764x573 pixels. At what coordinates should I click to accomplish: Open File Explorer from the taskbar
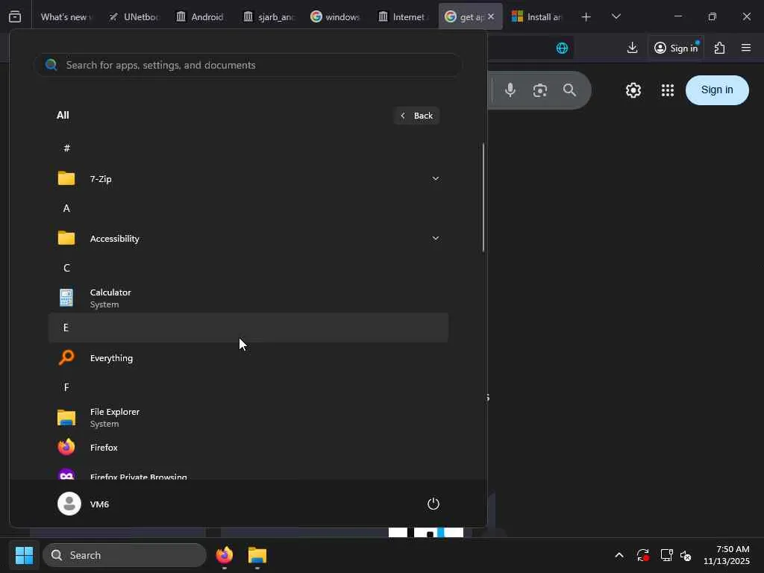click(x=257, y=555)
